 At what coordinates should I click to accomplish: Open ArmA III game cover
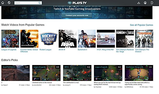(x=68, y=39)
